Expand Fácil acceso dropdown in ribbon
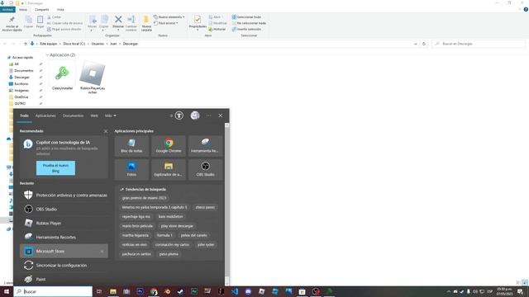 click(165, 23)
